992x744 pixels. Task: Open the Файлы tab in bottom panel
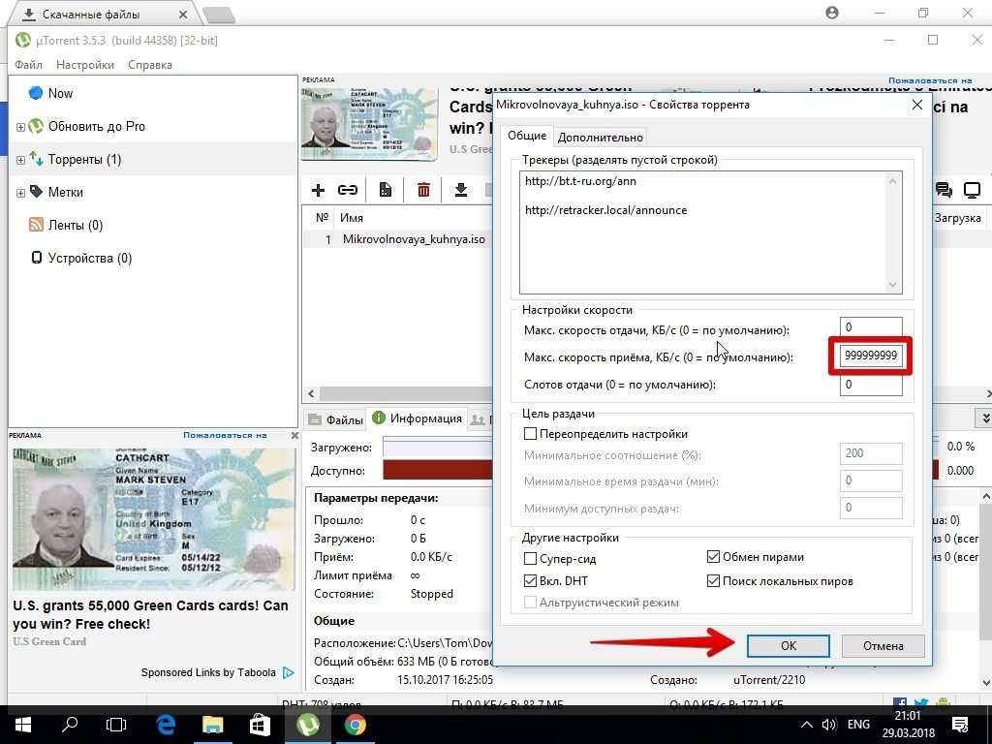tap(335, 419)
